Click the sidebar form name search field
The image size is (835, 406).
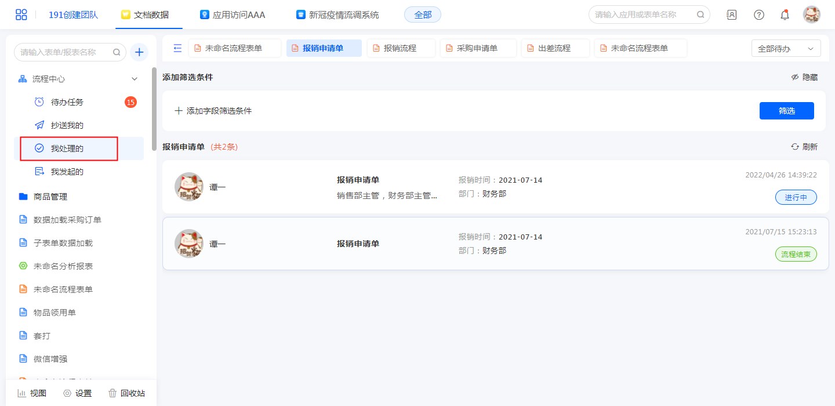pos(64,52)
